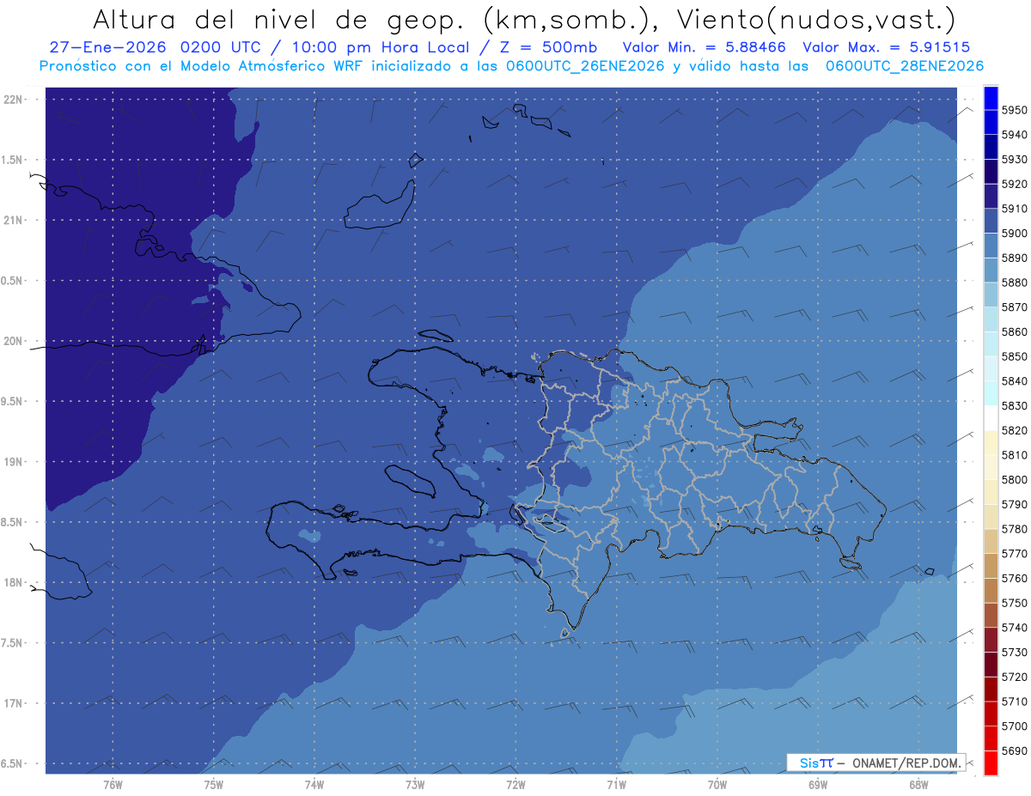
Task: Click the "76W" longitude label
Action: pos(113,785)
